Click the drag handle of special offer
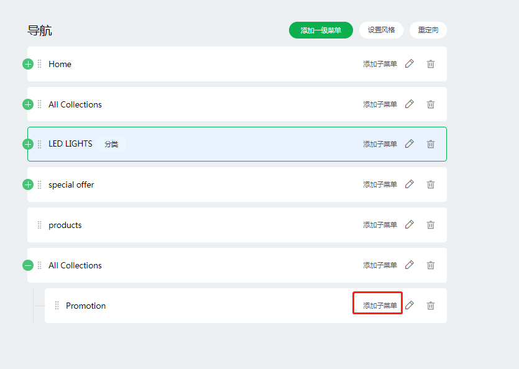519x369 pixels. [x=40, y=184]
